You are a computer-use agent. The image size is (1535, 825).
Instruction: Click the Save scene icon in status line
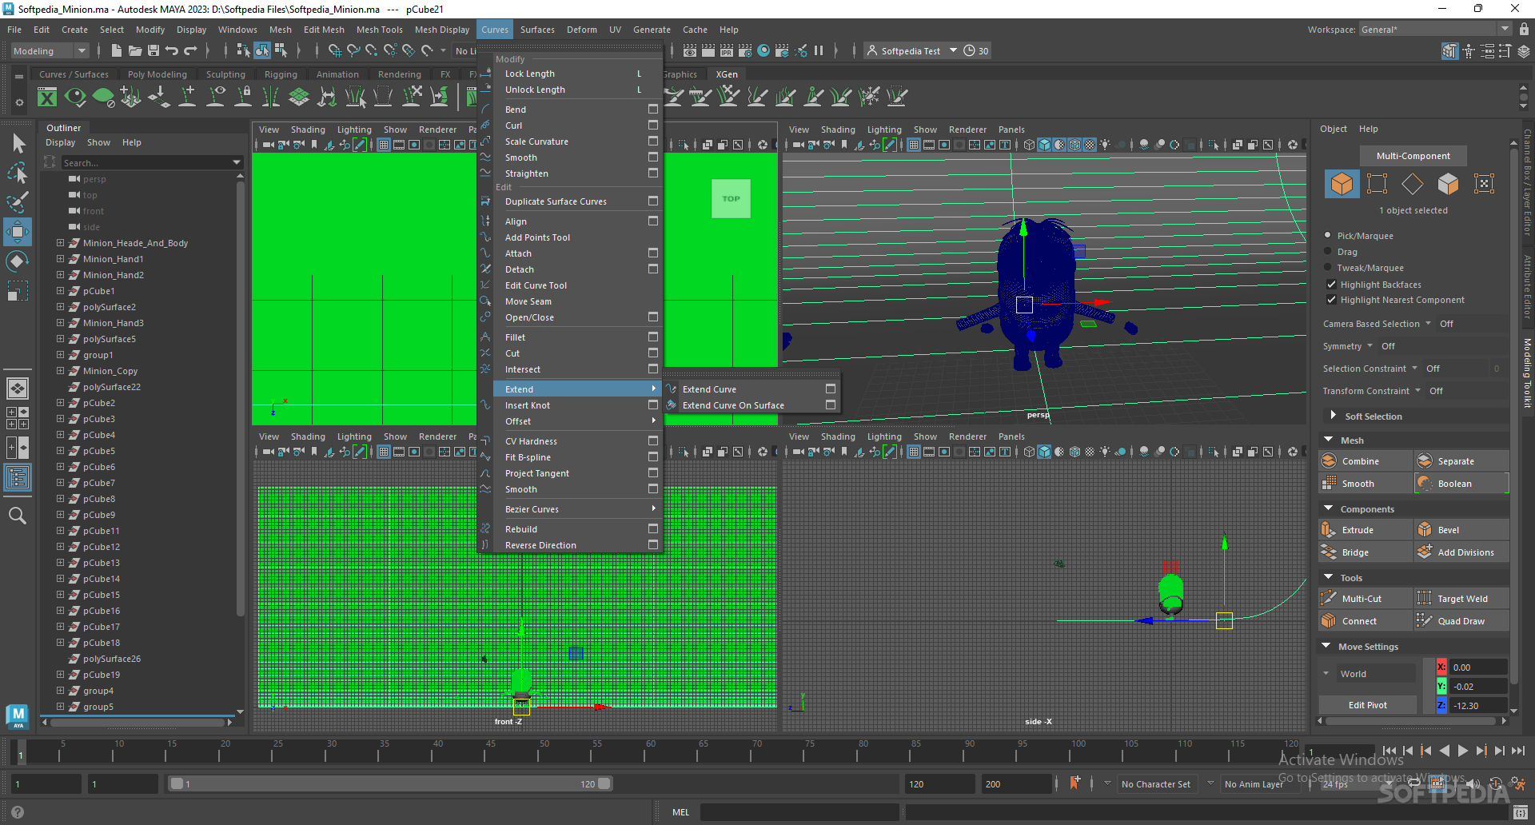(153, 50)
